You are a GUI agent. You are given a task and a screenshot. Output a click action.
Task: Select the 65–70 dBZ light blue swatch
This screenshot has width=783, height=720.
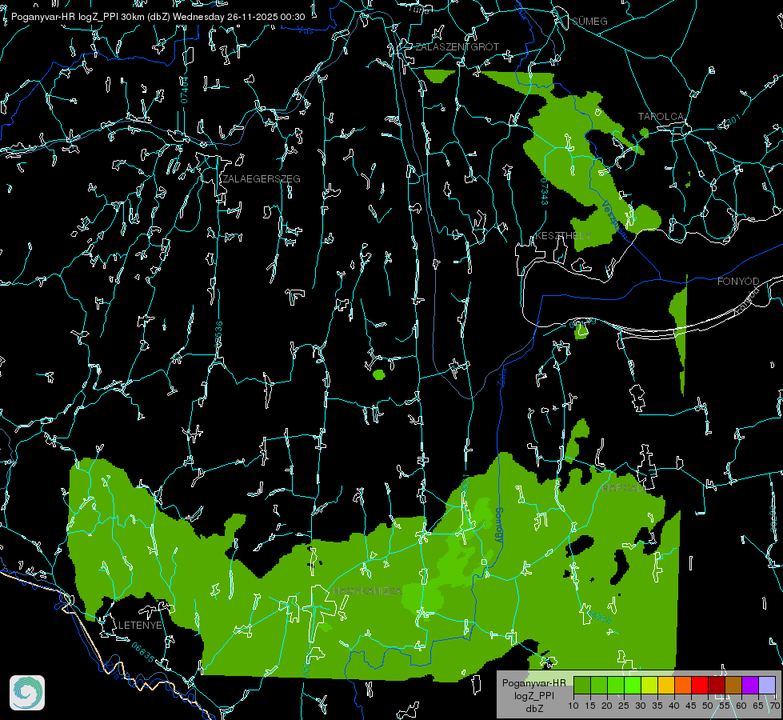(x=766, y=685)
